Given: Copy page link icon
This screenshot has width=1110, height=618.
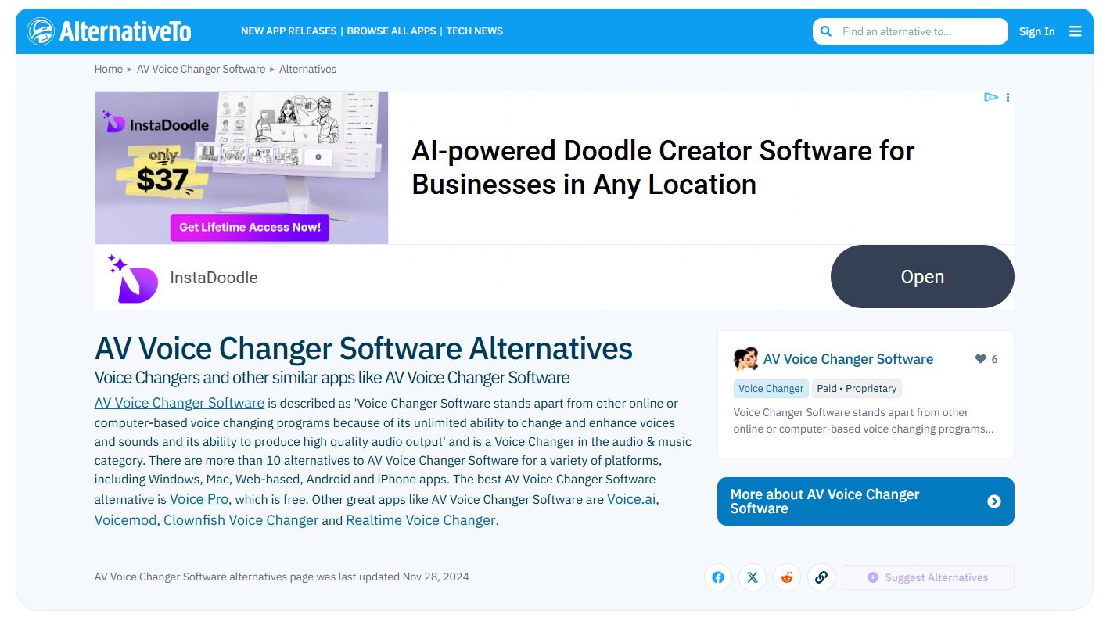Looking at the screenshot, I should pos(821,577).
